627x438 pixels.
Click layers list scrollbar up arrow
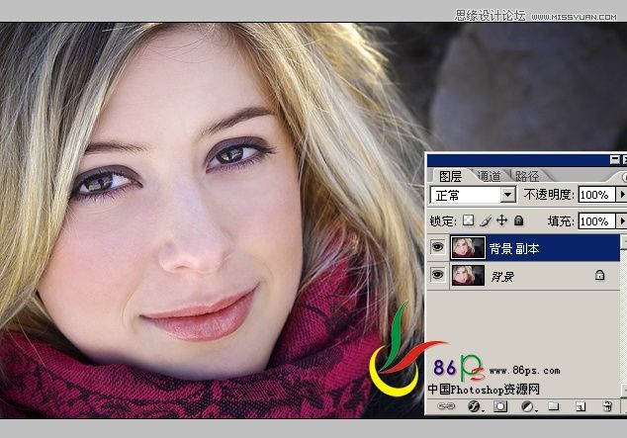click(x=623, y=241)
